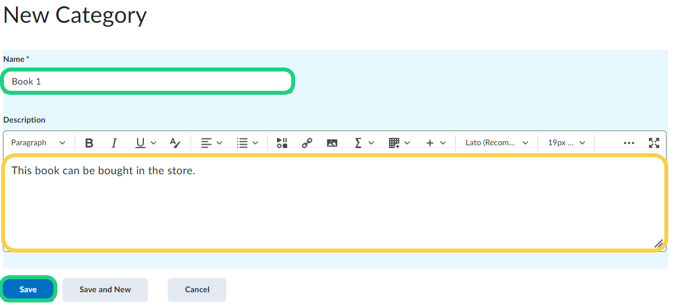Open the Lato font family dropdown
The width and height of the screenshot is (674, 307).
[x=497, y=143]
